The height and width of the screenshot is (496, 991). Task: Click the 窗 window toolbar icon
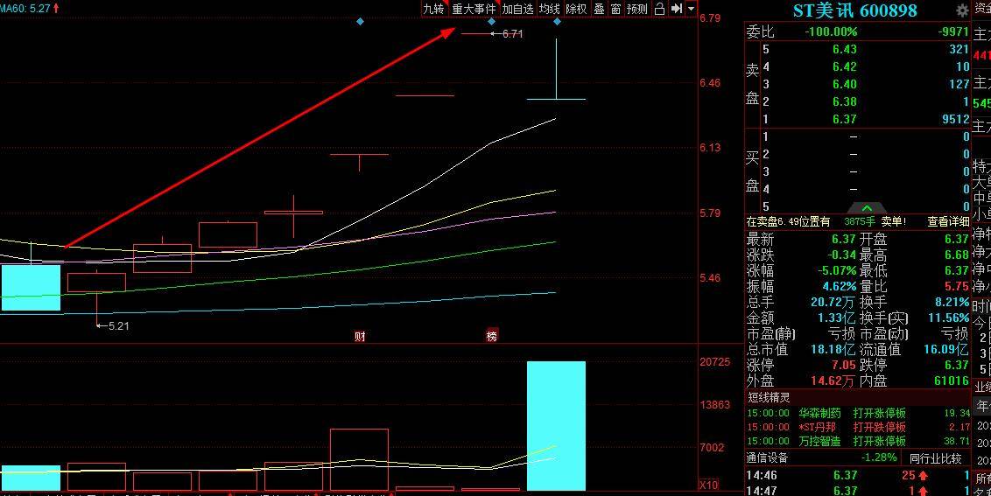pos(615,9)
